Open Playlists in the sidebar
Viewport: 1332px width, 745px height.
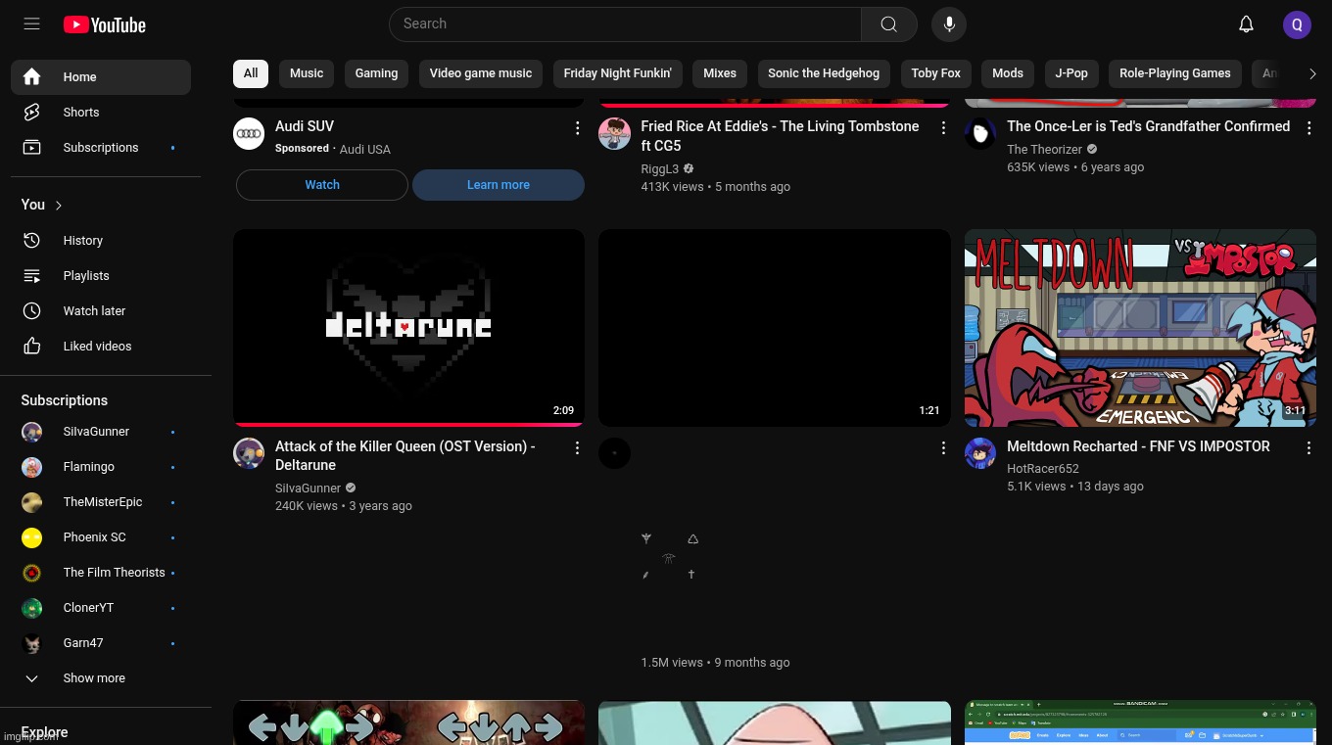click(101, 276)
